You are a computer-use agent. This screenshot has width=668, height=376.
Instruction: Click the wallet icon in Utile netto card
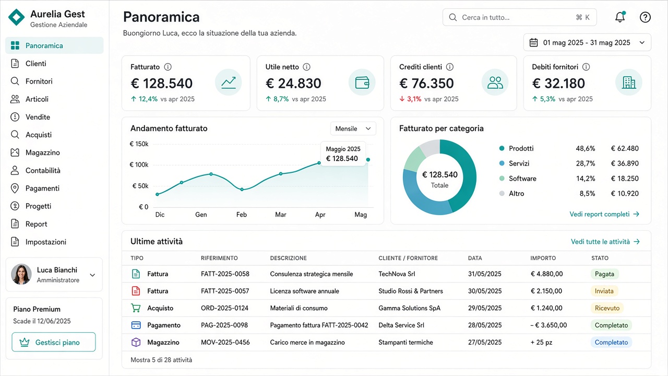(x=362, y=83)
